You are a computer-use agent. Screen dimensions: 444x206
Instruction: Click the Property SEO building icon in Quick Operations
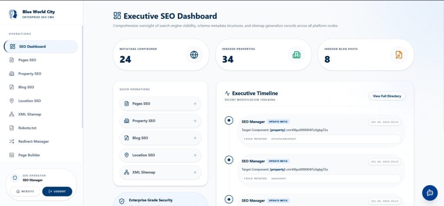pos(127,121)
